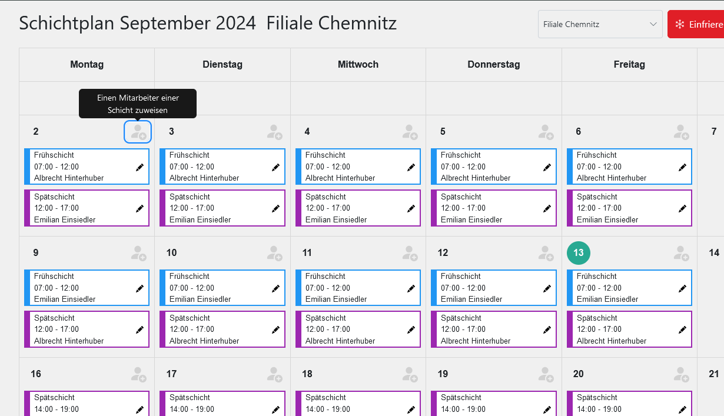Click day number 20
Viewport: 724px width, 416px height.
[579, 374]
